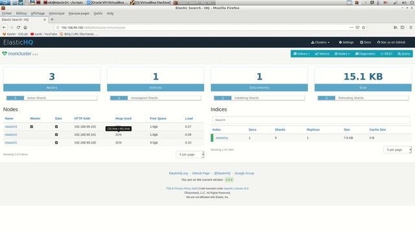The image size is (415, 233).
Task: Click the Active Shards progress bar
Action: pyautogui.click(x=52, y=98)
